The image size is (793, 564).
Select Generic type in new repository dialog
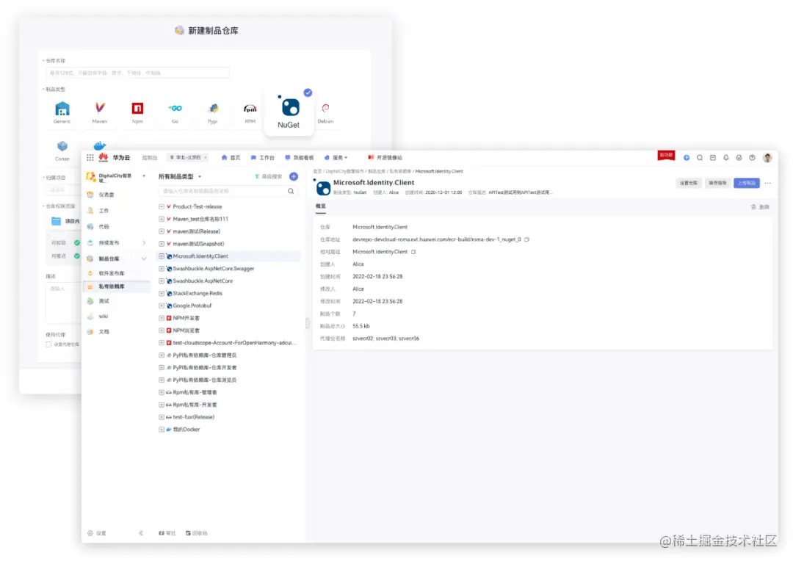(x=62, y=112)
